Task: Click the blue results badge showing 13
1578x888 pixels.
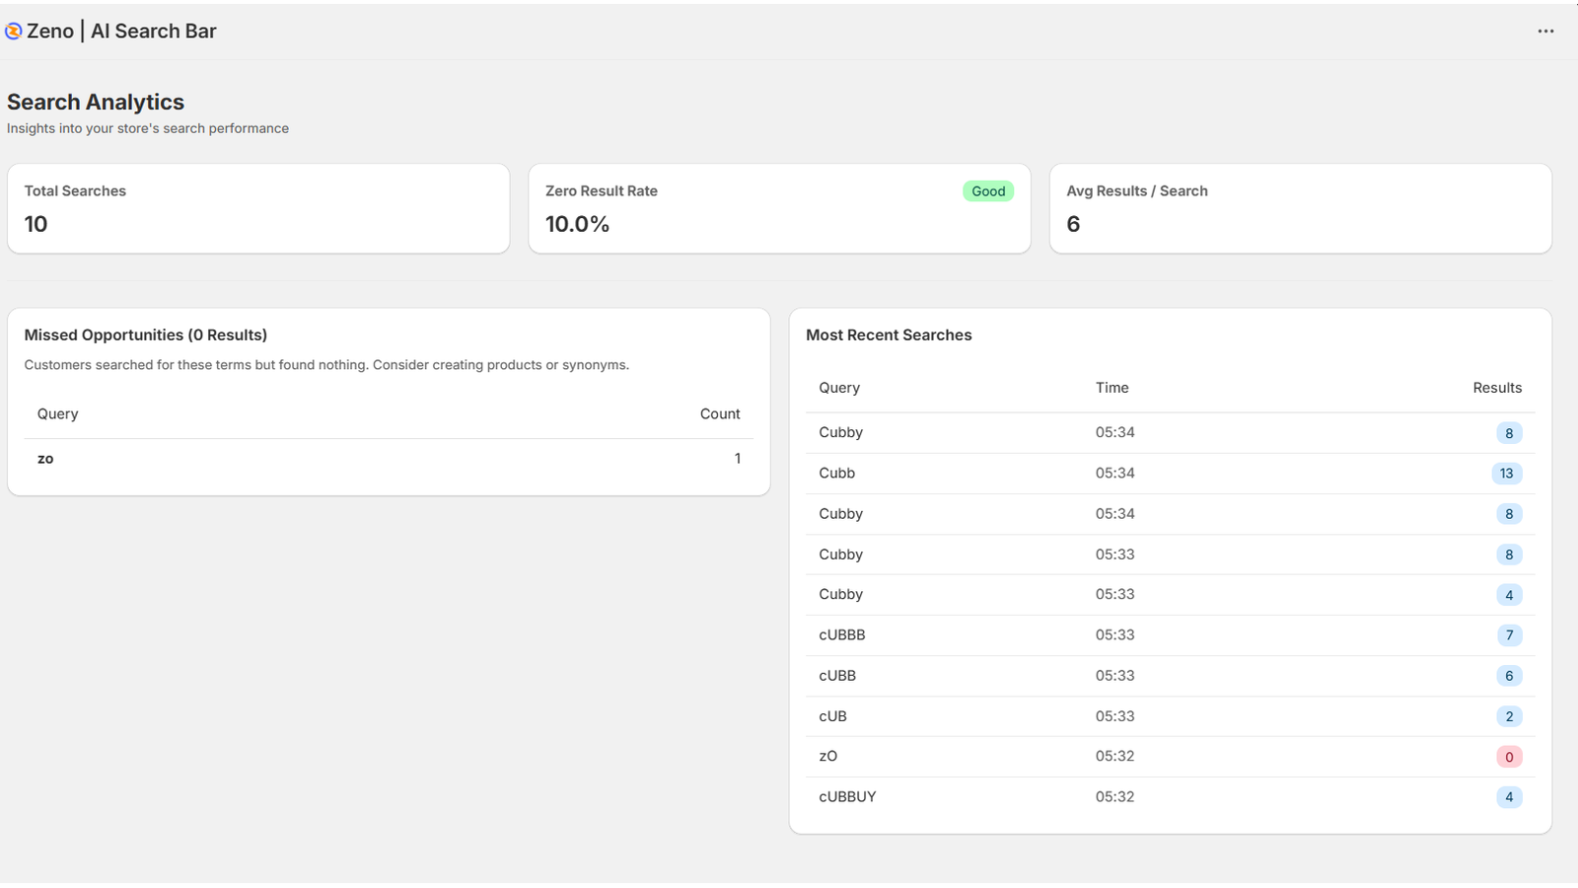Action: point(1506,473)
